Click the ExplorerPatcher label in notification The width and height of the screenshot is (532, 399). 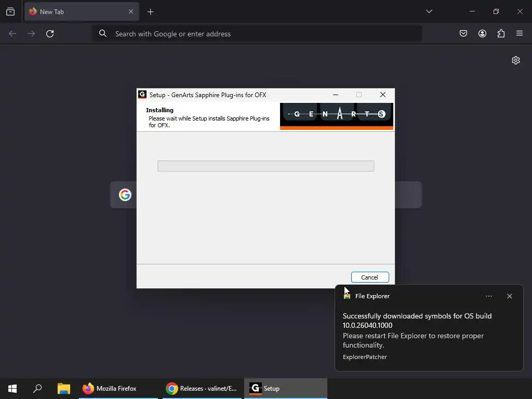coord(365,357)
